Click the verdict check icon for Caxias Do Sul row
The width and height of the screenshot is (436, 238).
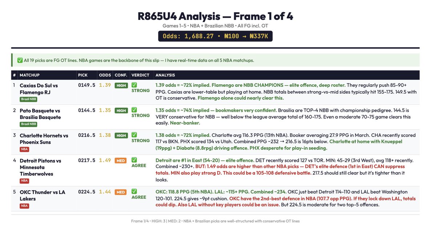click(134, 85)
